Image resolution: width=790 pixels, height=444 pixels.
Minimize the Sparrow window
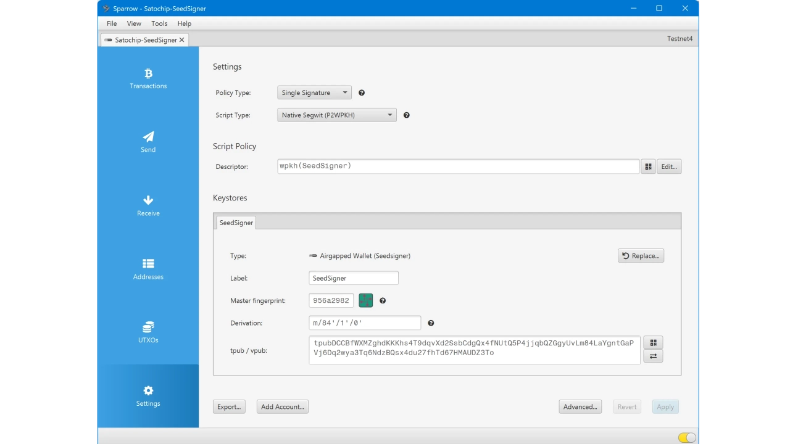pos(633,8)
